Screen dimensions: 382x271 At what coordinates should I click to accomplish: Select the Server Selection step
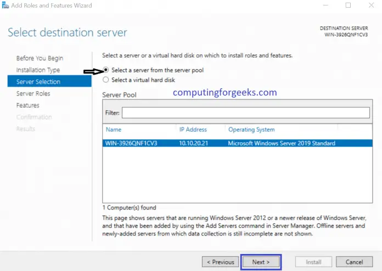coord(38,82)
